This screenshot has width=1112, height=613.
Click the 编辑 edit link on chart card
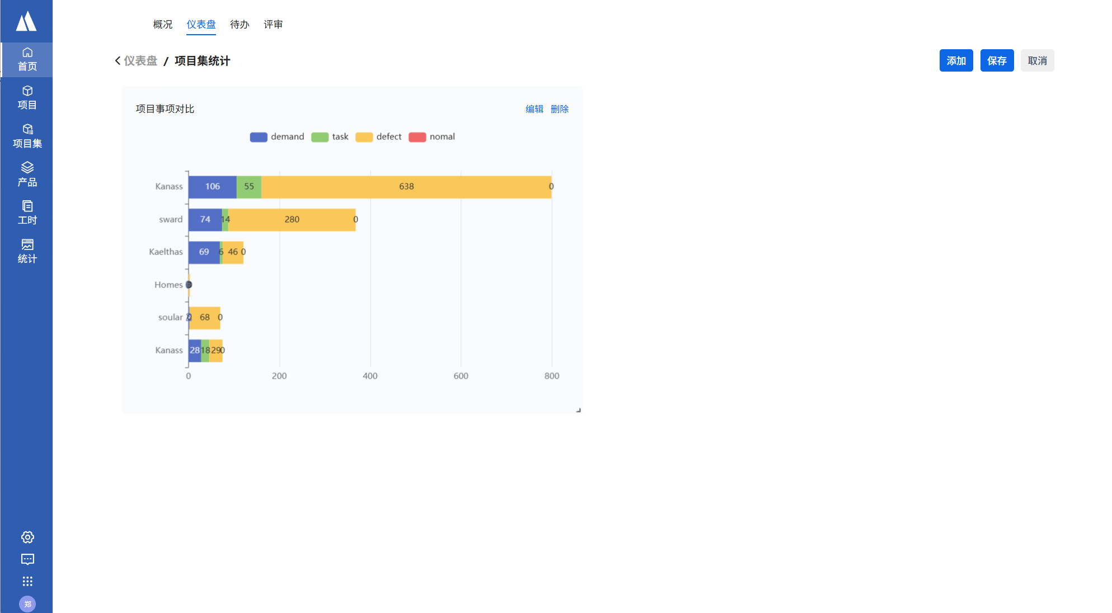tap(534, 109)
